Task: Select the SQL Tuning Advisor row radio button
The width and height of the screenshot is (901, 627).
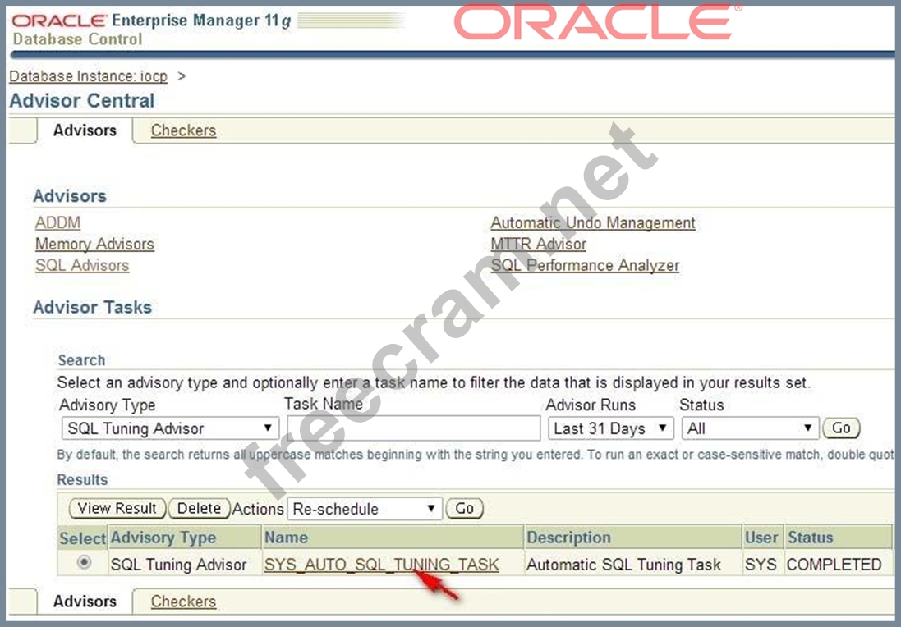Action: click(x=84, y=562)
